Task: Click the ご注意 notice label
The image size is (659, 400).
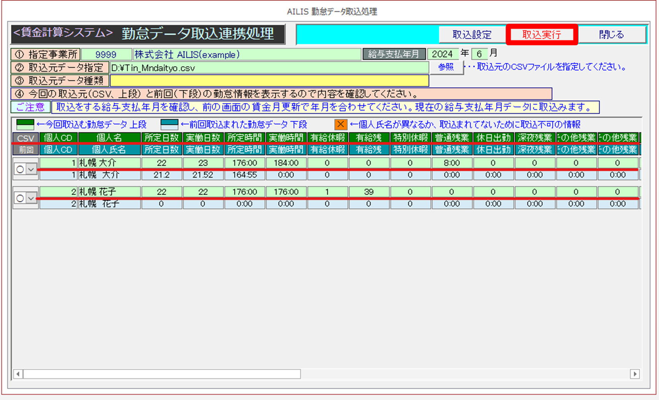Action: click(x=30, y=107)
